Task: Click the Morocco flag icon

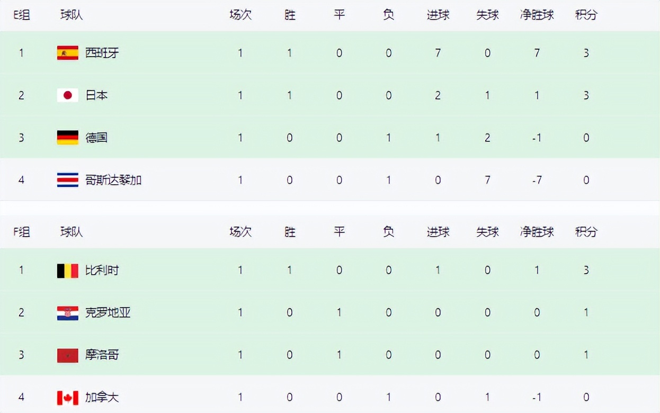Action: pyautogui.click(x=68, y=355)
